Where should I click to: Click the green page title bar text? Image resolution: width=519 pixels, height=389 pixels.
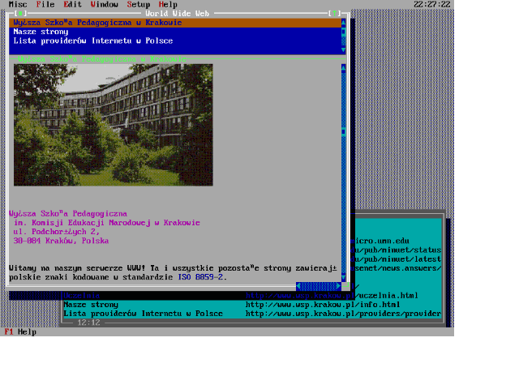(102, 59)
